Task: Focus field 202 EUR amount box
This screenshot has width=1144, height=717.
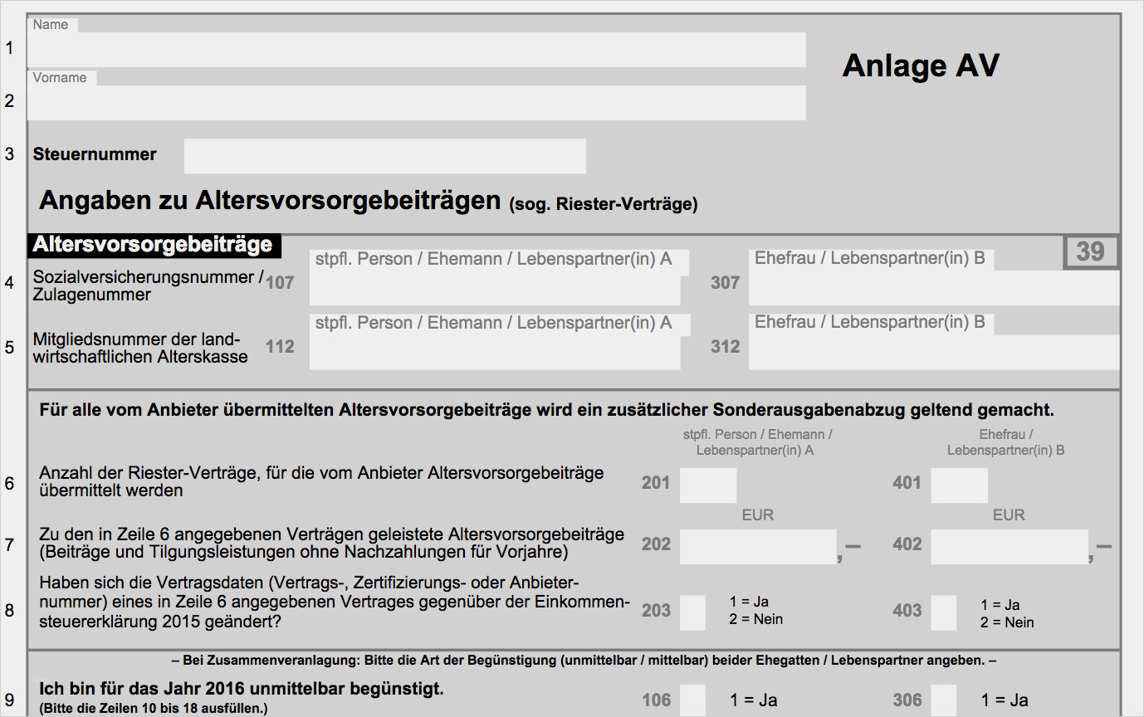Action: [757, 547]
